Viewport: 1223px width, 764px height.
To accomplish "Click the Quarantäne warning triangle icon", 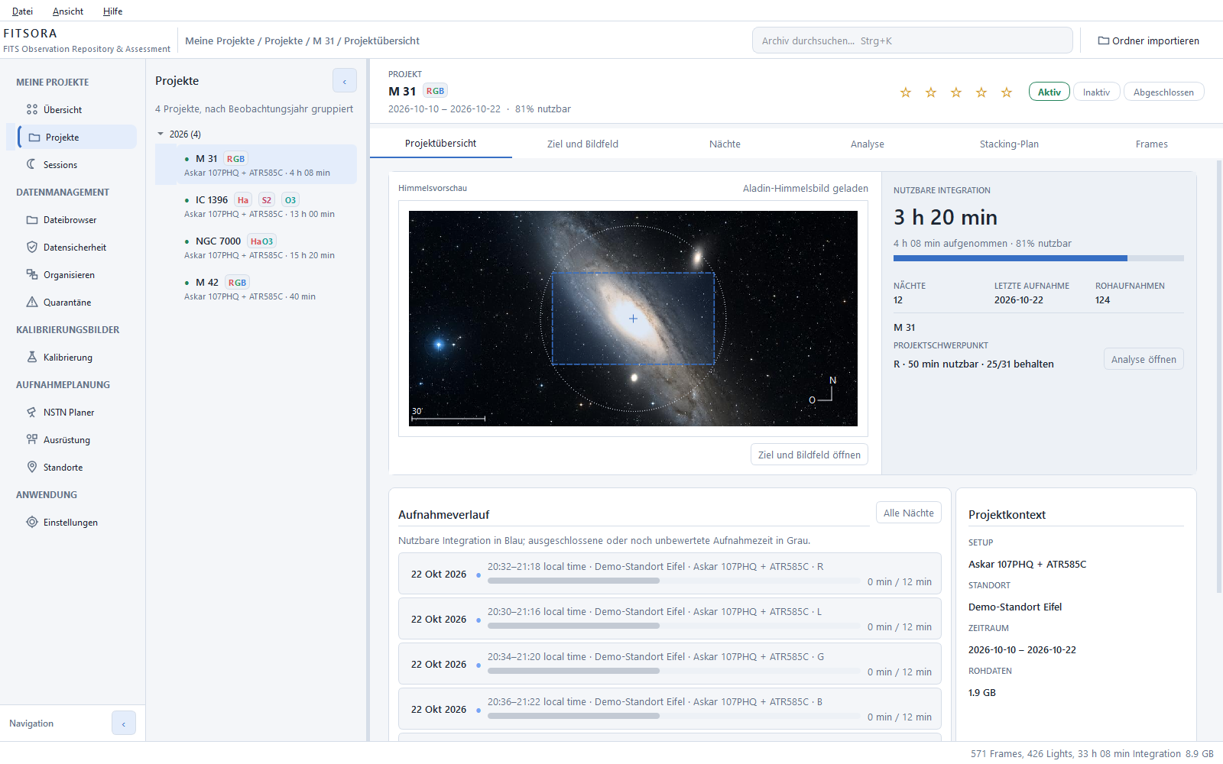I will [x=32, y=302].
